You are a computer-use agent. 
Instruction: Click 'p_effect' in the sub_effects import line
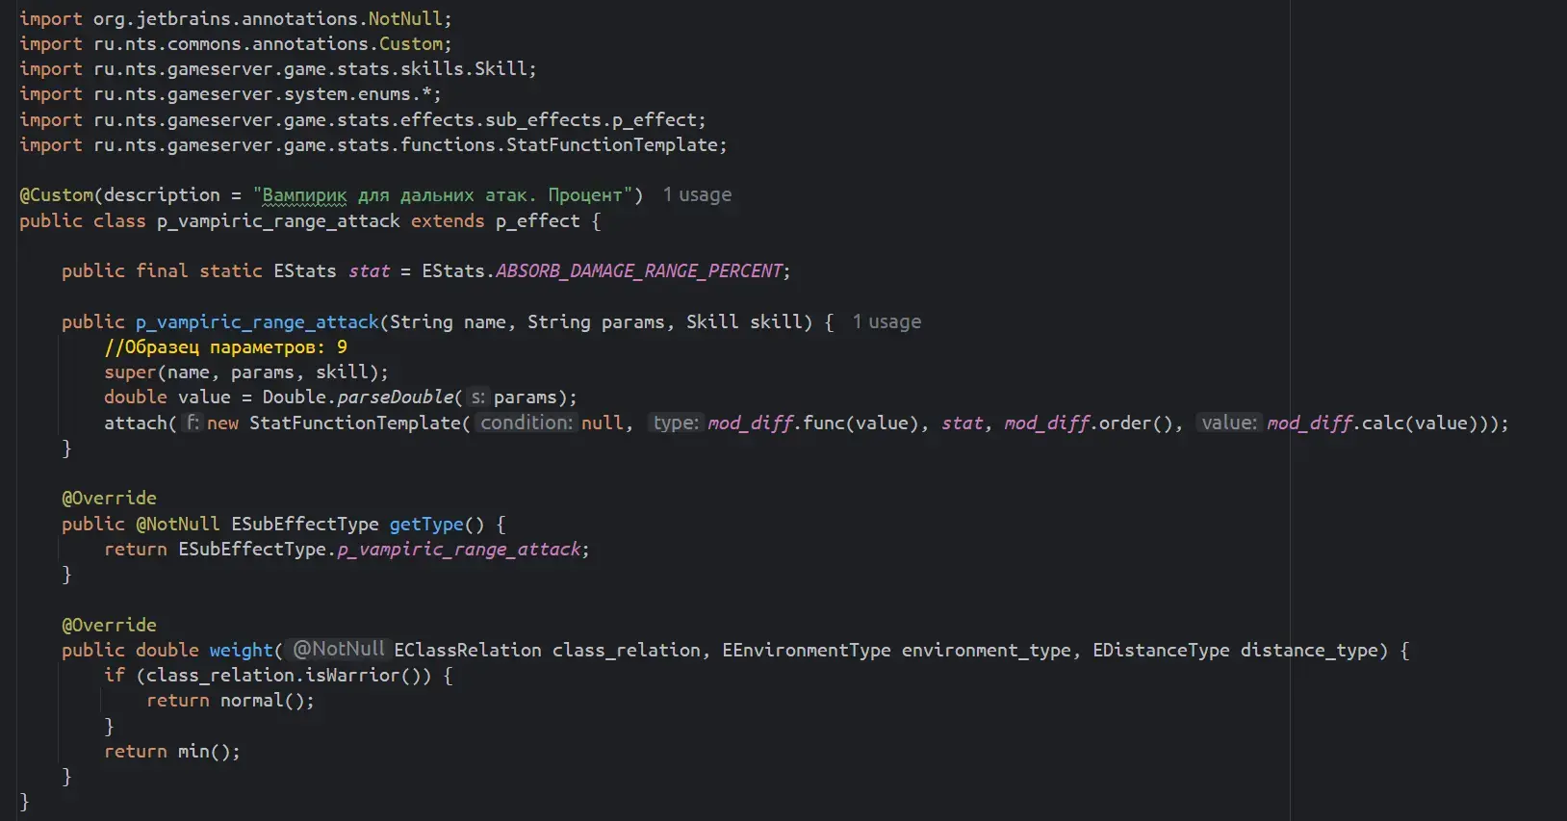654,119
